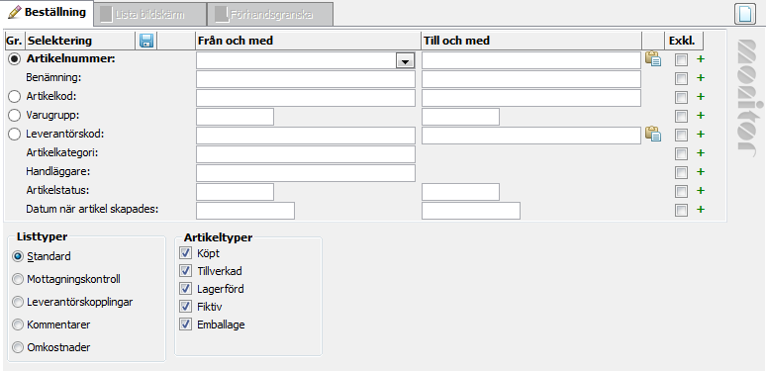Click green plus on Varugrupp row
Screen dimensions: 766x371
701,116
